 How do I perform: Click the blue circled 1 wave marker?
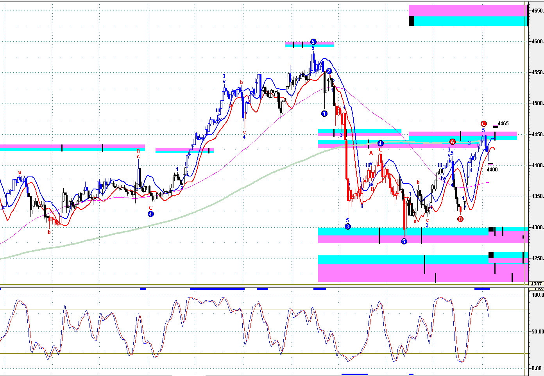click(324, 114)
